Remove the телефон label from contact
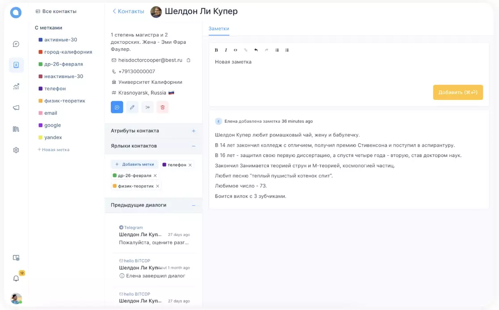The width and height of the screenshot is (499, 310). pos(190,165)
